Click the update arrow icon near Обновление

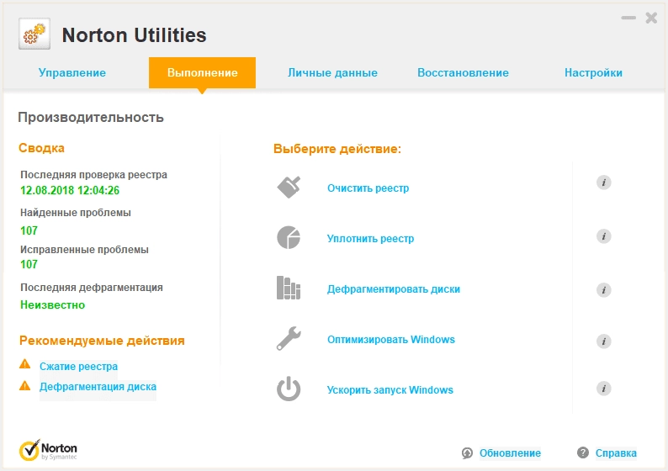(467, 453)
